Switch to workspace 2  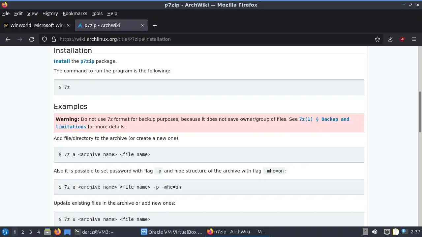point(23,232)
